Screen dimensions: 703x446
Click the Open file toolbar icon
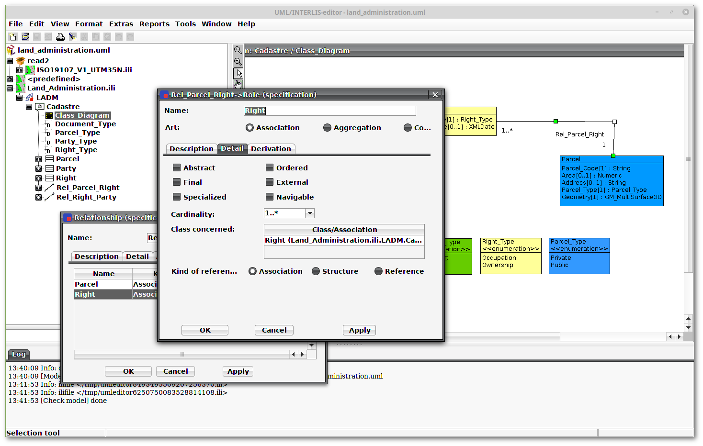(25, 36)
